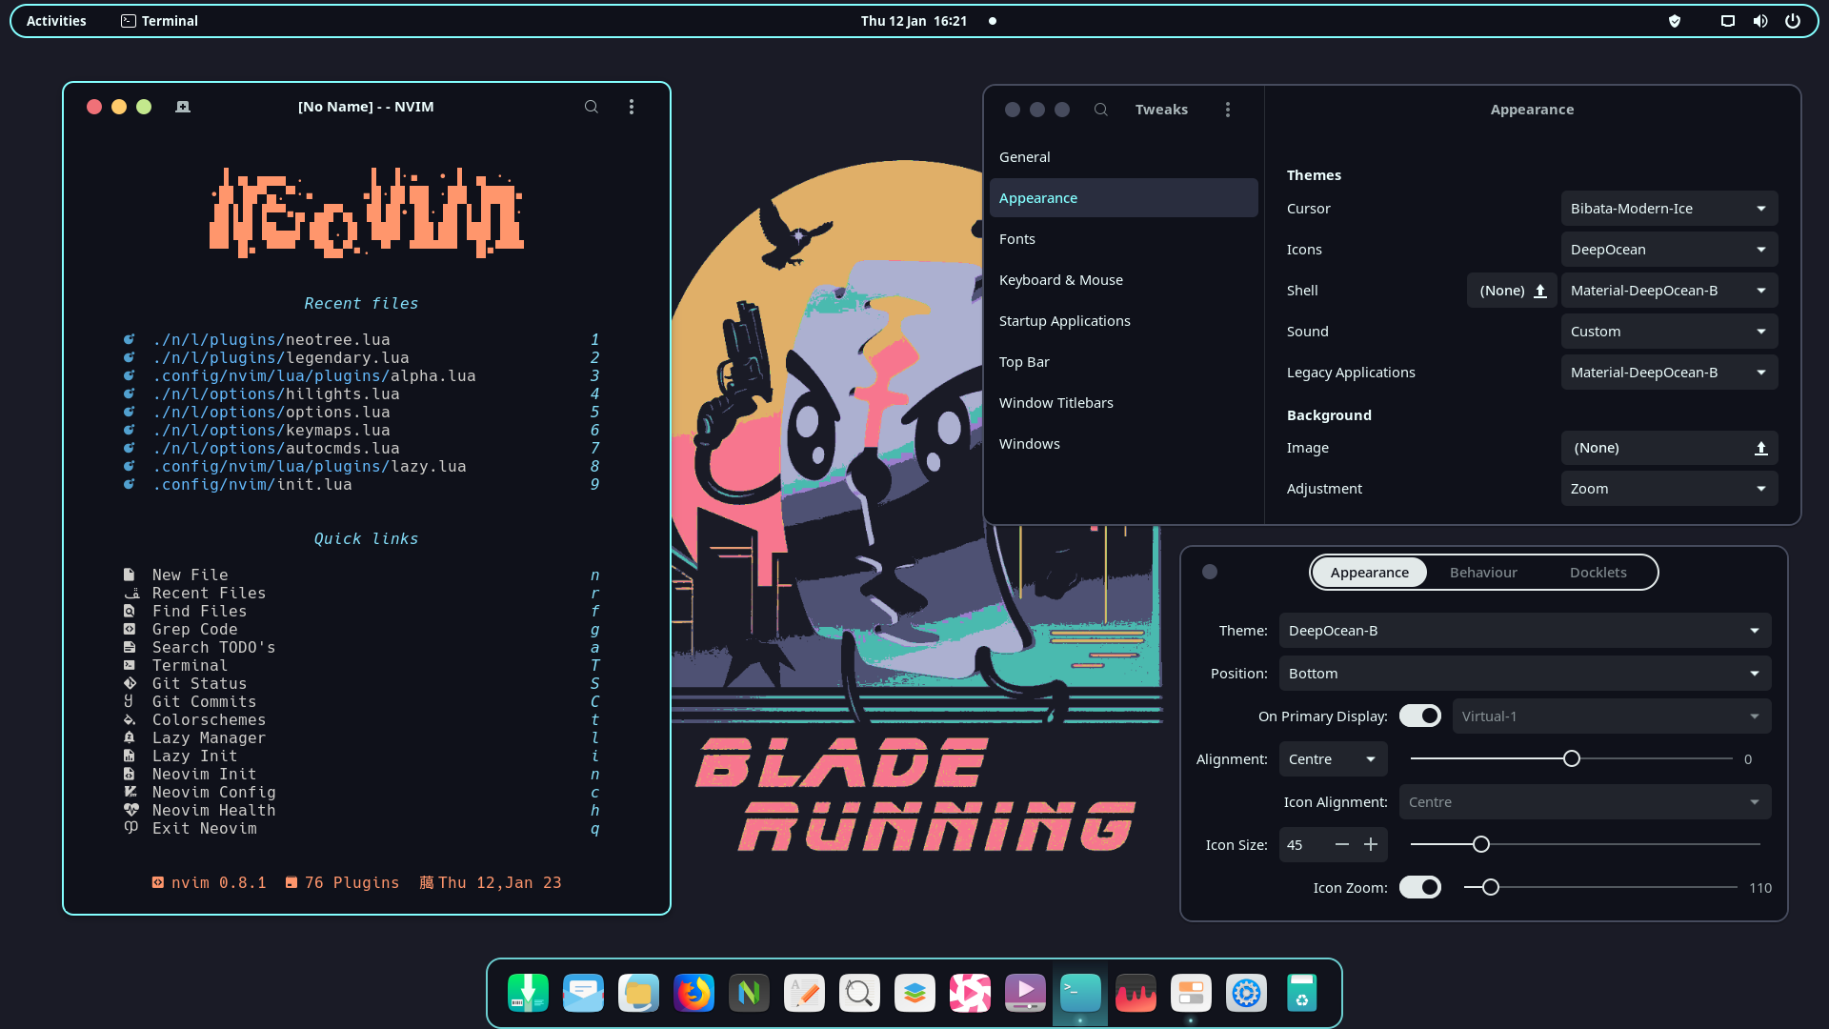The width and height of the screenshot is (1829, 1029).
Task: Open the Tweaks window three-dot menu
Action: point(1228,110)
